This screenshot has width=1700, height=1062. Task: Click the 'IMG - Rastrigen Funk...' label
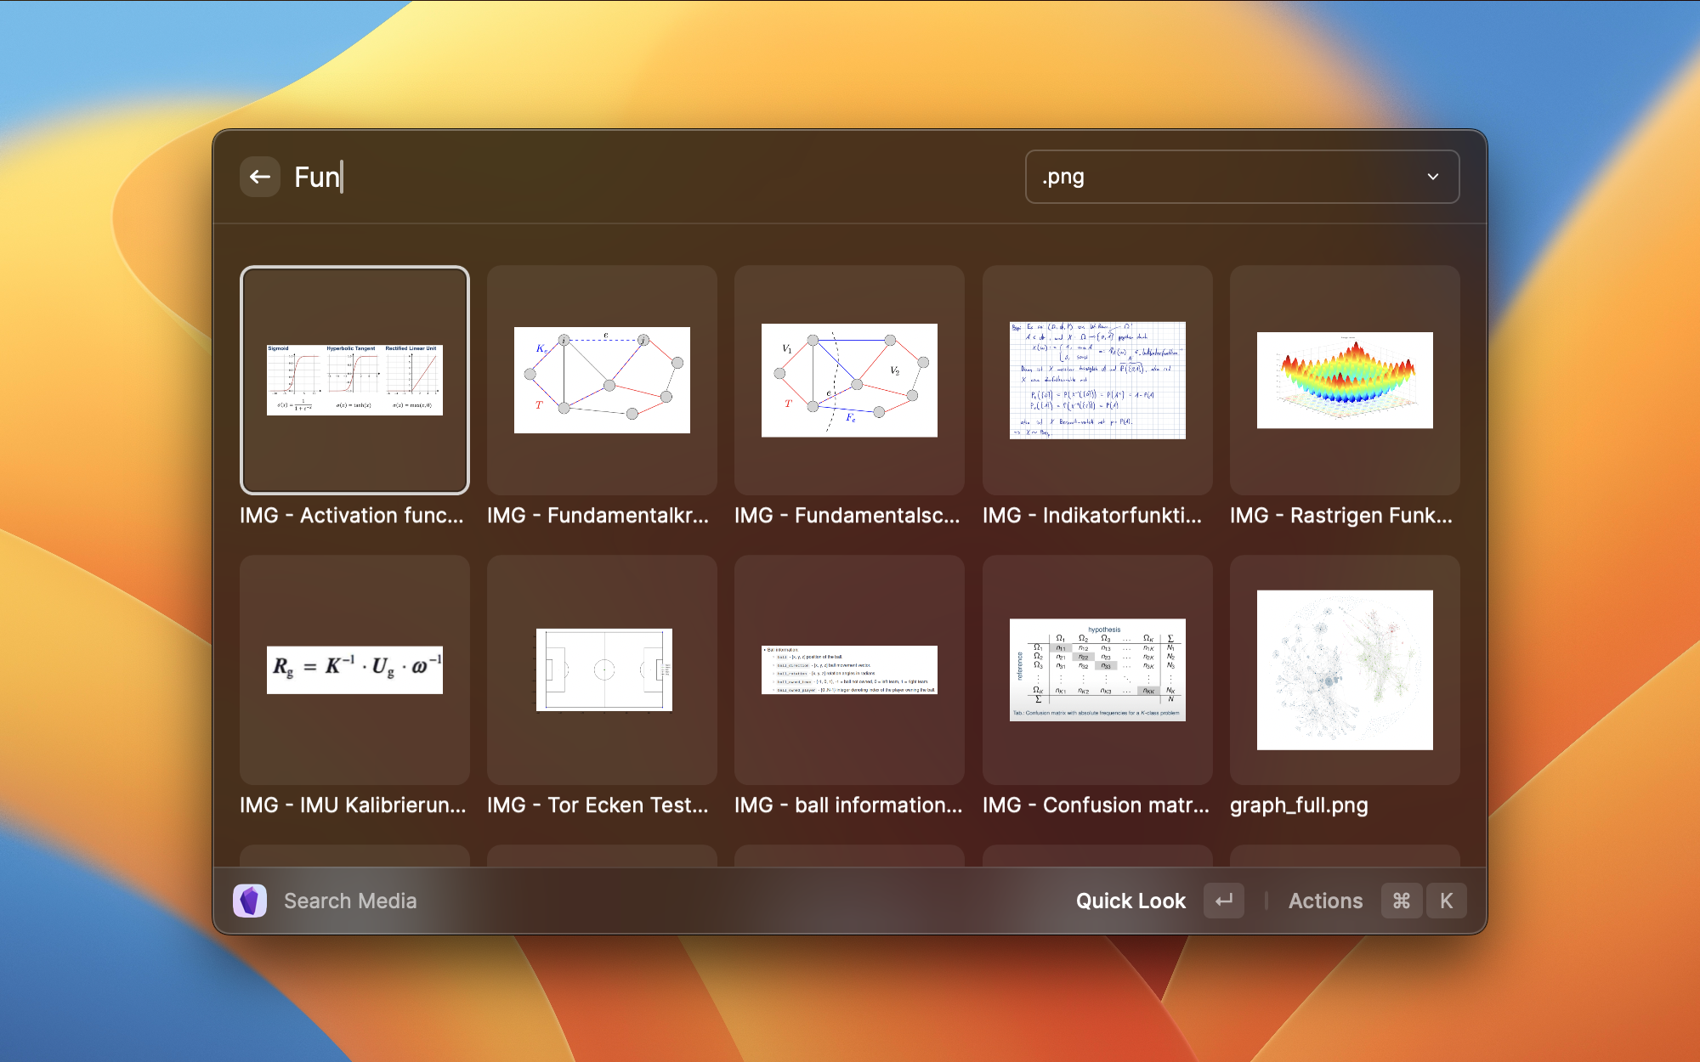click(1341, 516)
